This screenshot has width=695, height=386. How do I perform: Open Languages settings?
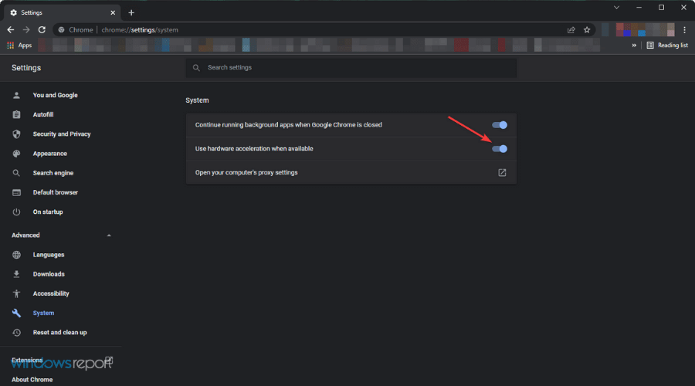coord(49,255)
